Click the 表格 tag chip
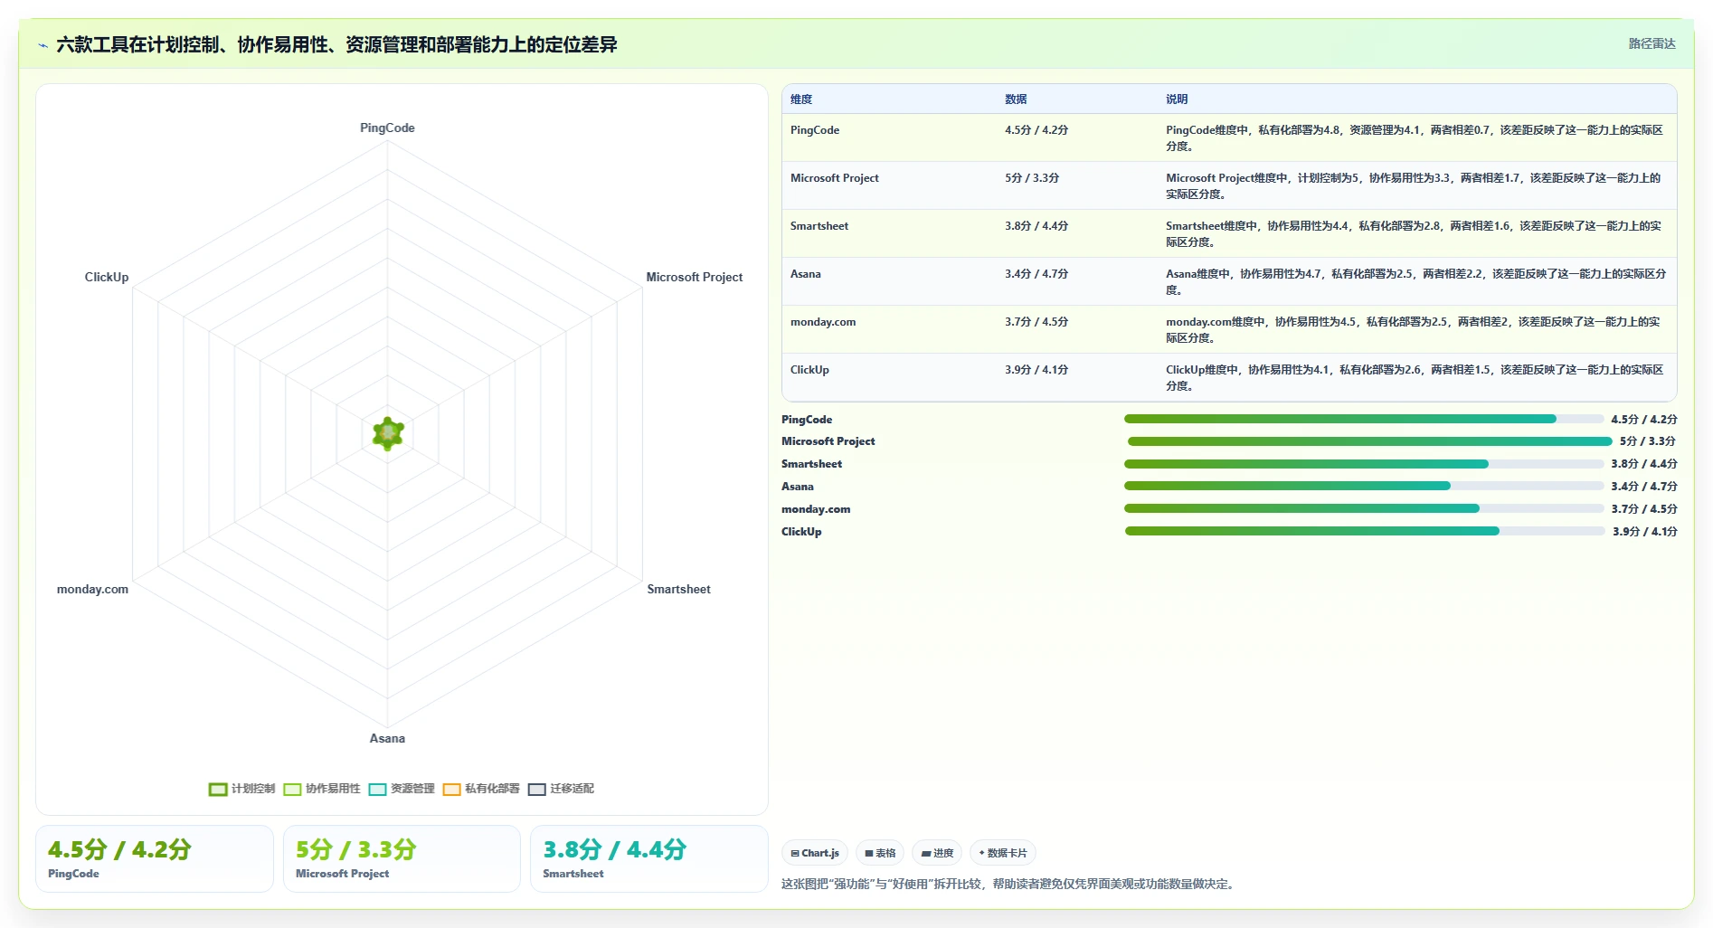This screenshot has width=1713, height=928. (x=880, y=853)
